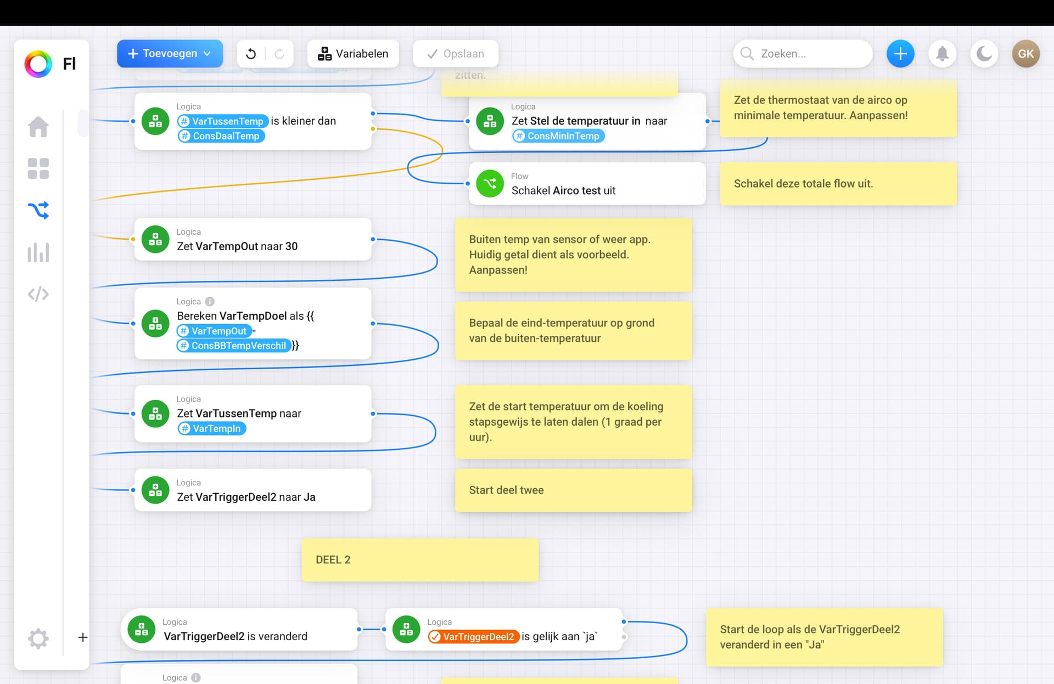Select the Flows shuffle icon in sidebar
The height and width of the screenshot is (684, 1054).
[x=38, y=210]
